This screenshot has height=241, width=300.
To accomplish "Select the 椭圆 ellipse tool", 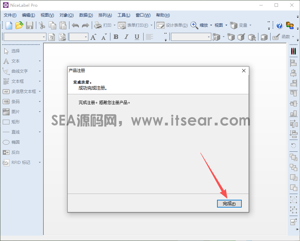I will 12,142.
